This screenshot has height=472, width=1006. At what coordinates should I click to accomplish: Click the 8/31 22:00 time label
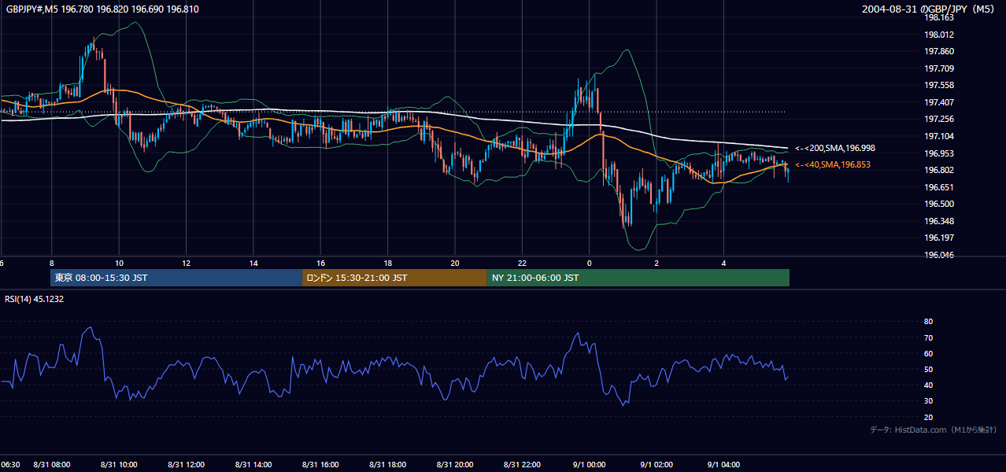point(523,464)
